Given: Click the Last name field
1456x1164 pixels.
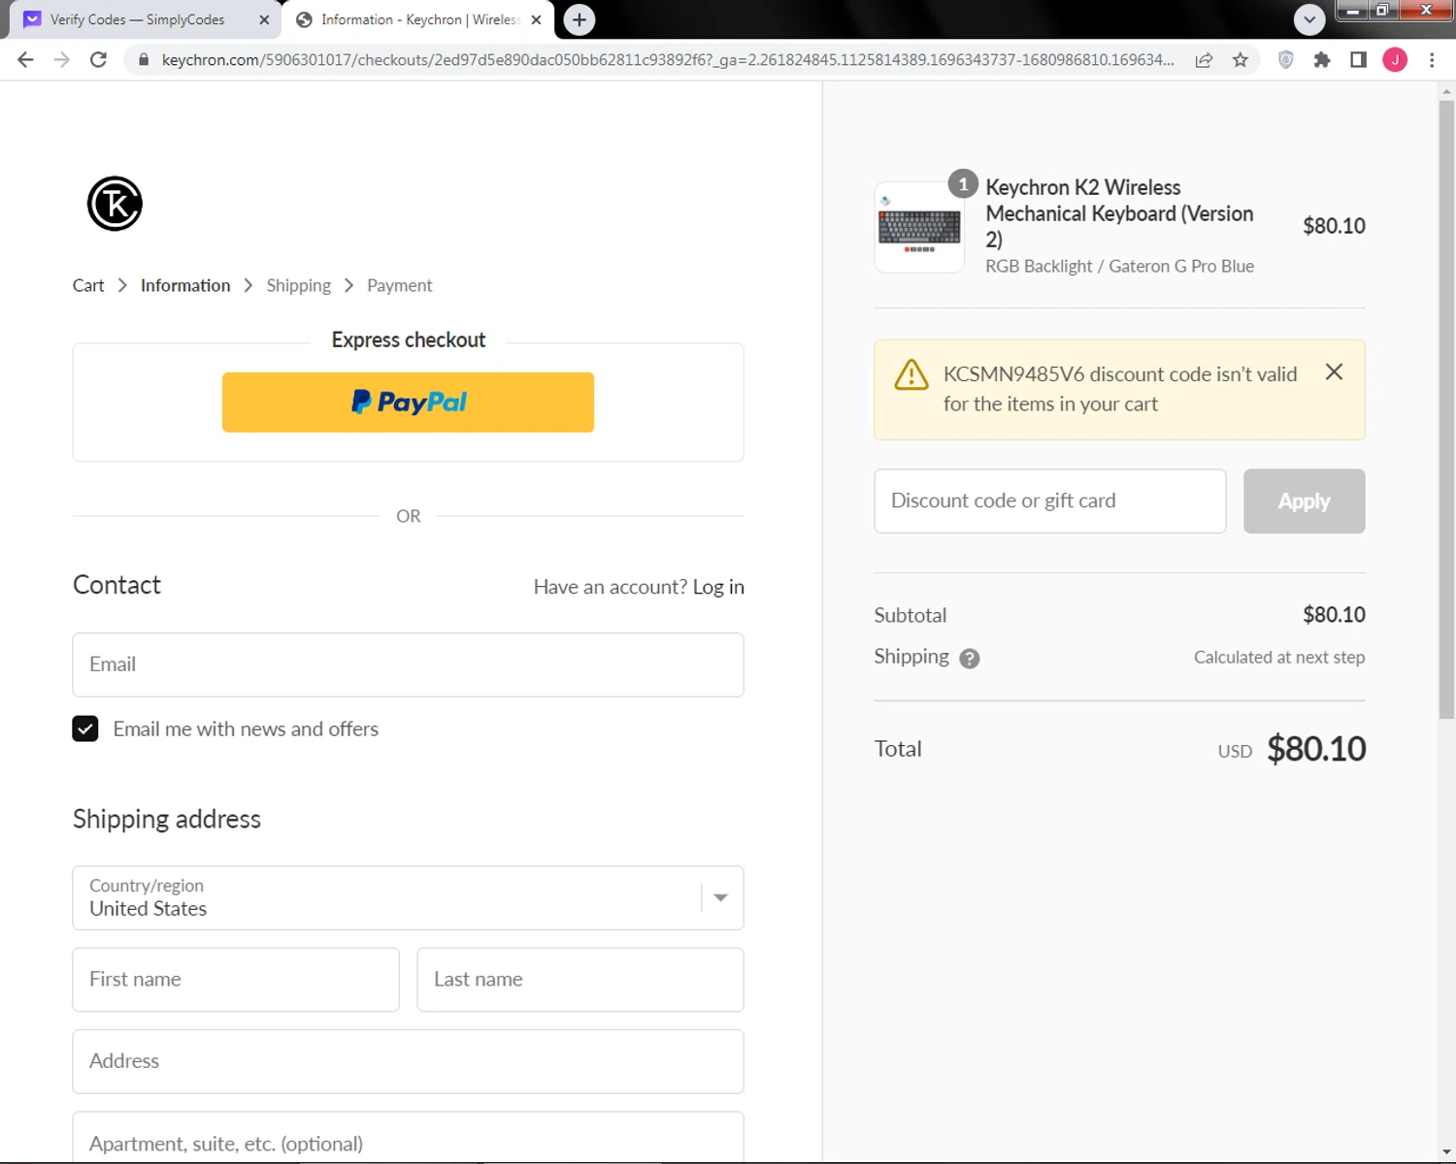Looking at the screenshot, I should (580, 980).
